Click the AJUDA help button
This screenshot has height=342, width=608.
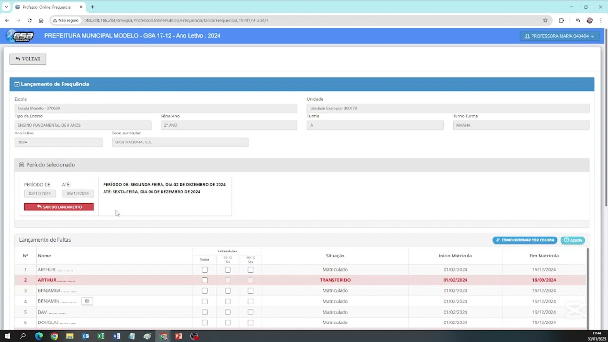573,240
